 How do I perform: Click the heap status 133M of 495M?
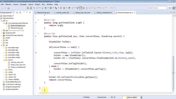pyautogui.click(x=131, y=97)
